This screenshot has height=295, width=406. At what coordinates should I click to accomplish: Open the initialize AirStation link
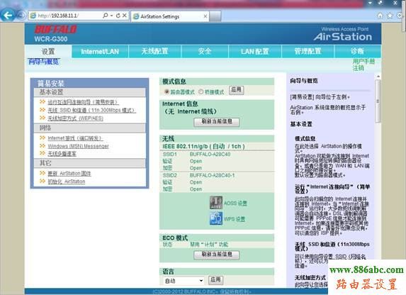pyautogui.click(x=67, y=182)
